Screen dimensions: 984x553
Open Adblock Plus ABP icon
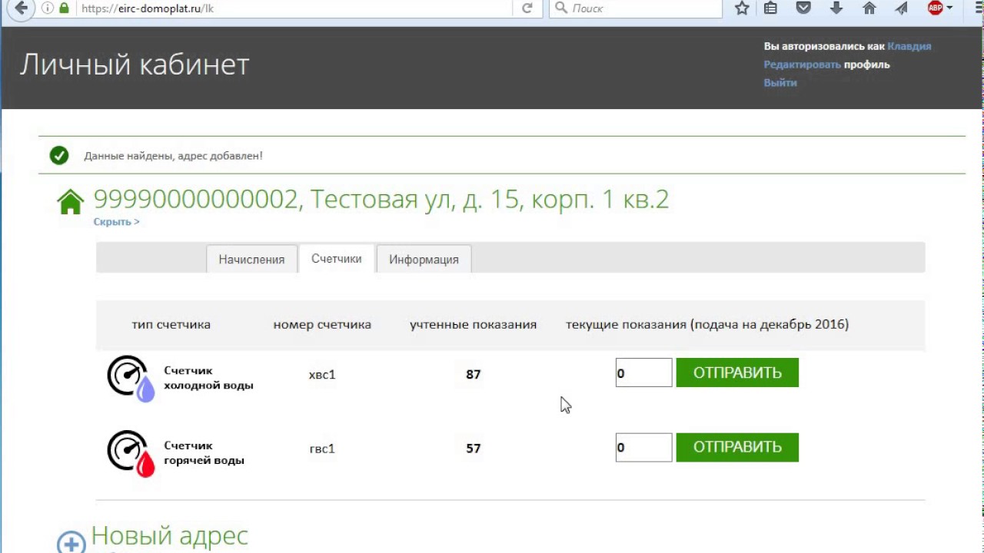[935, 8]
